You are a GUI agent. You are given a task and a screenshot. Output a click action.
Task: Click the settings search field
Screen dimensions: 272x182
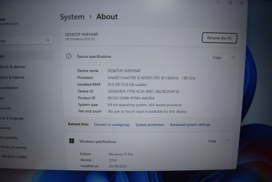click(26, 40)
